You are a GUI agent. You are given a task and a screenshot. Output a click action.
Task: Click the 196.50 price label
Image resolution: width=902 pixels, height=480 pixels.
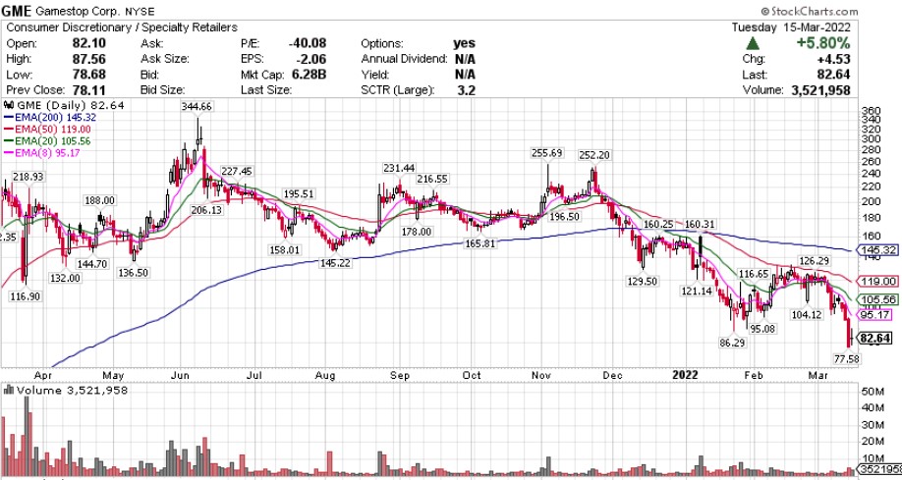click(564, 216)
